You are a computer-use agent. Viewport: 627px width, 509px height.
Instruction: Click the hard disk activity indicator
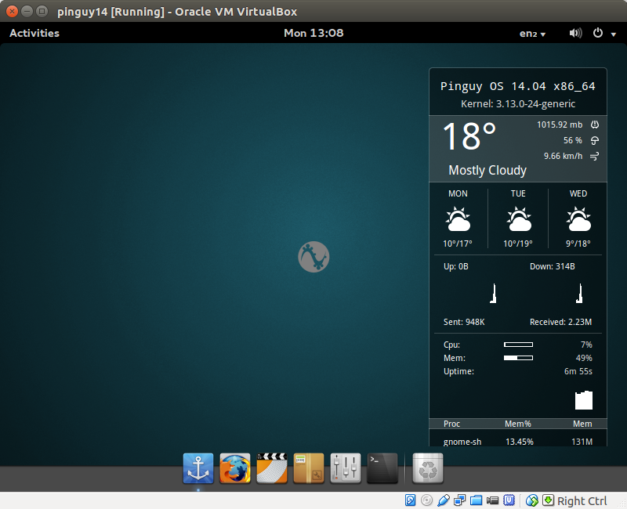(x=410, y=500)
